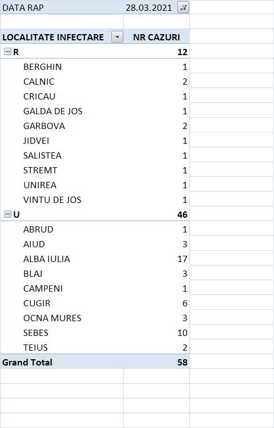Select the GALDA DE JOS cell

(x=62, y=111)
